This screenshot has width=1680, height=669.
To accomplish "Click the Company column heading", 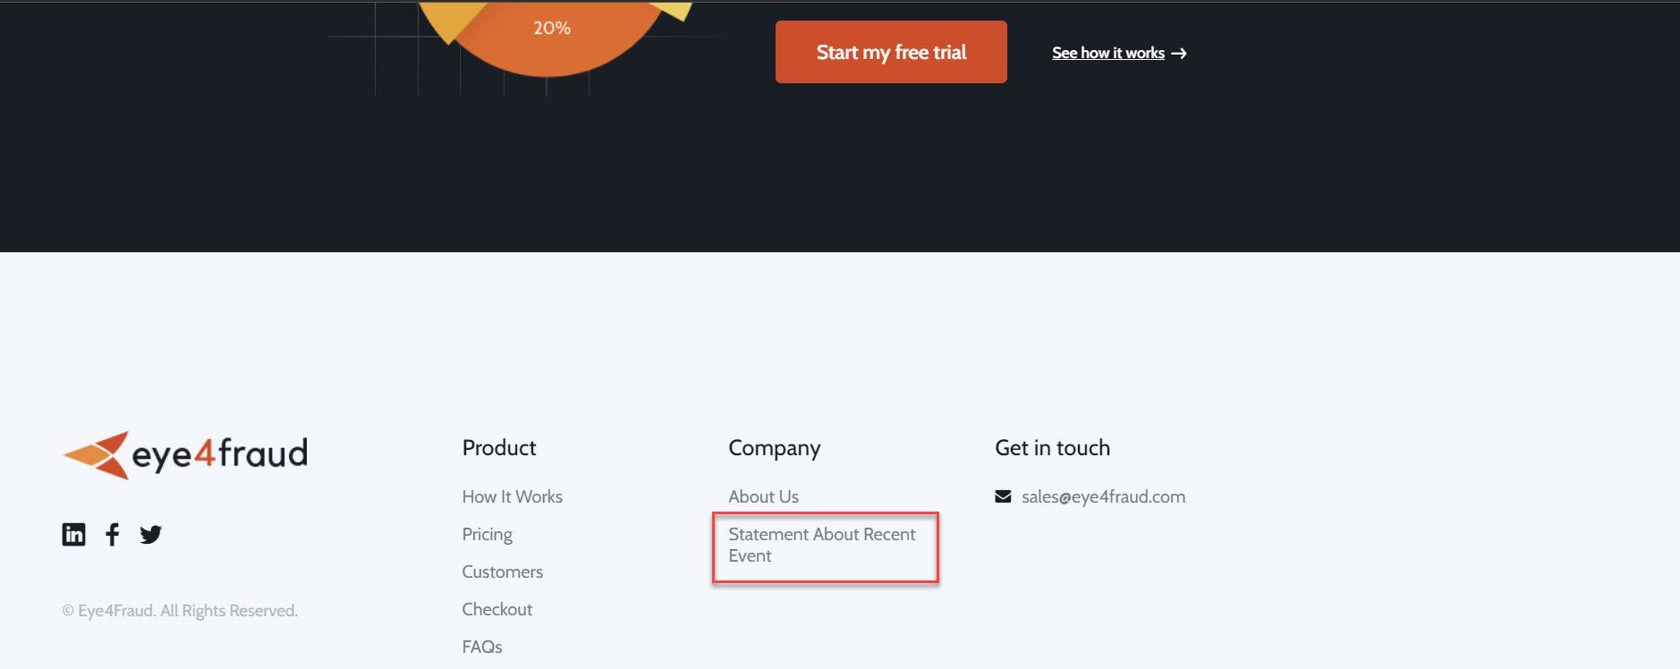I will (x=774, y=447).
